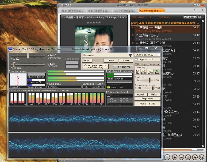207x162 pixels.
Task: Click Stereo Boost bar
Action: point(36,74)
